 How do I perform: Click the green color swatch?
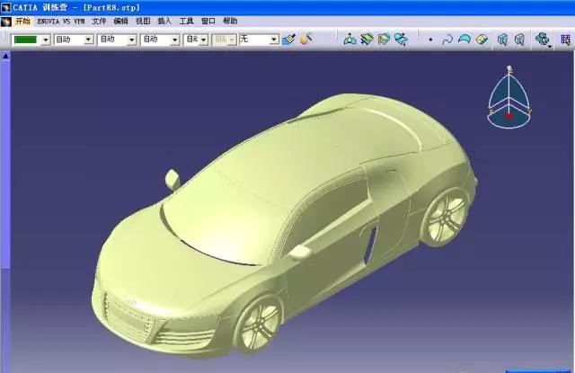[26, 40]
